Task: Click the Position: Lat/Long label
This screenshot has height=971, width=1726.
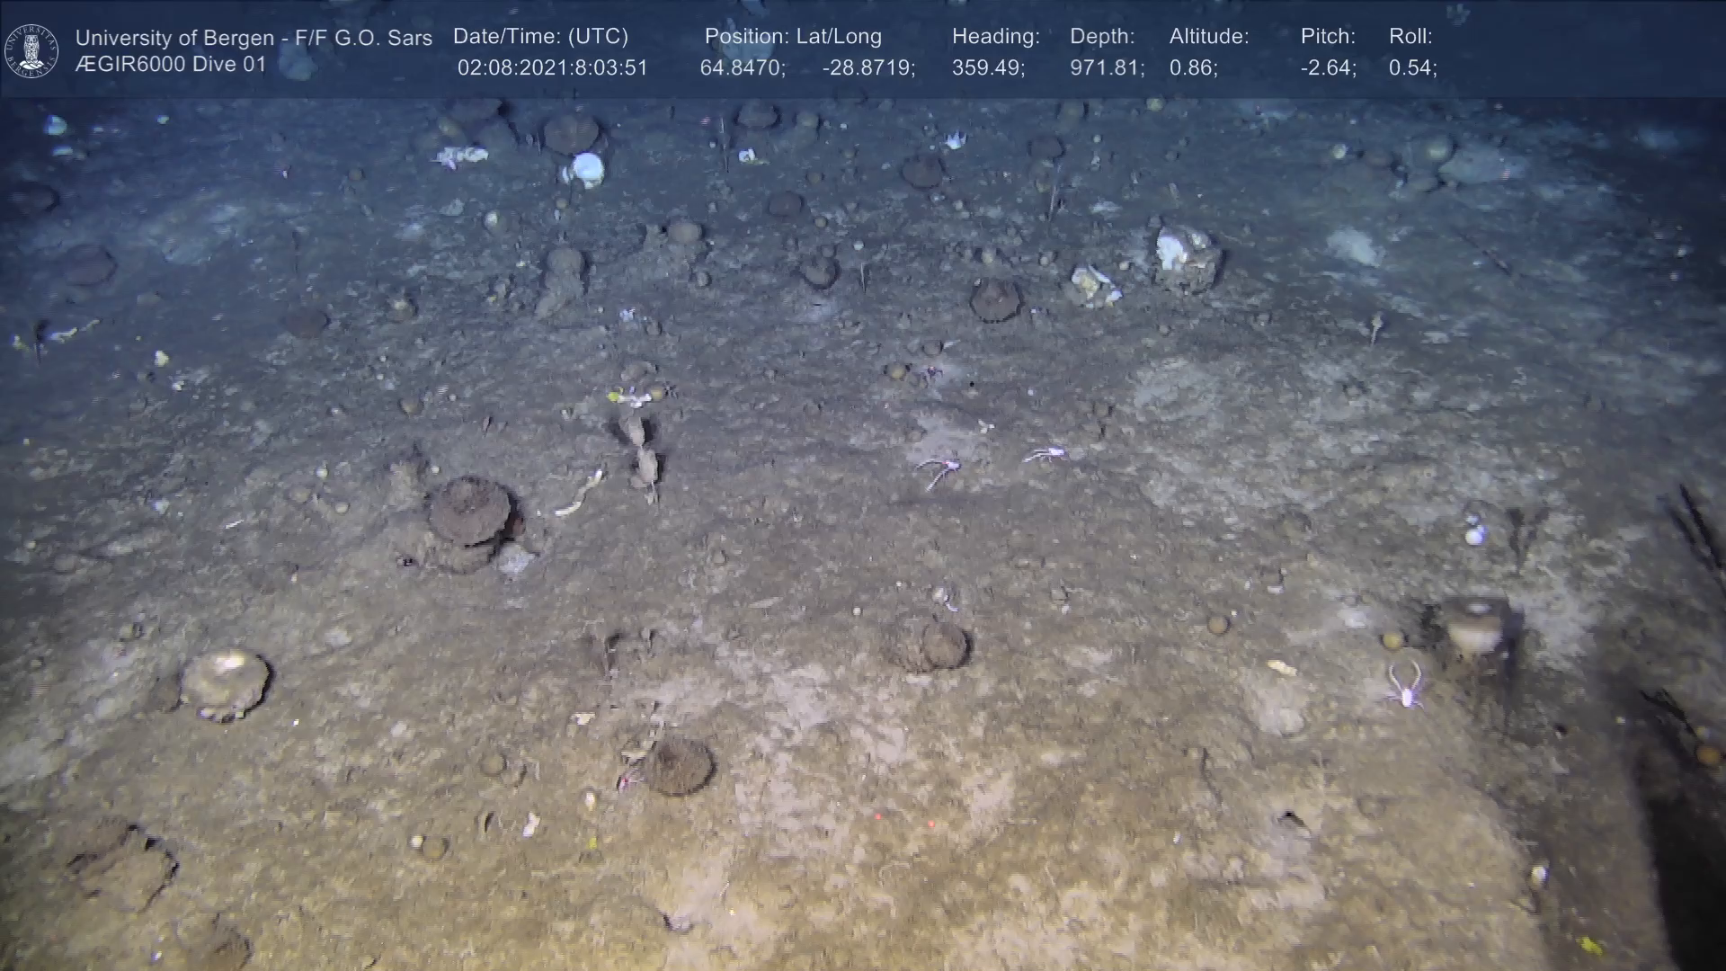Action: coord(793,37)
